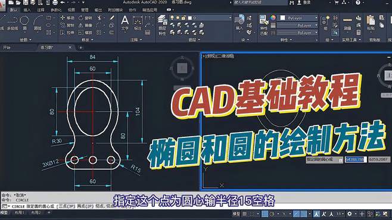Select the Rectangle tool in Draw panel
The image size is (392, 220).
[x=49, y=18]
